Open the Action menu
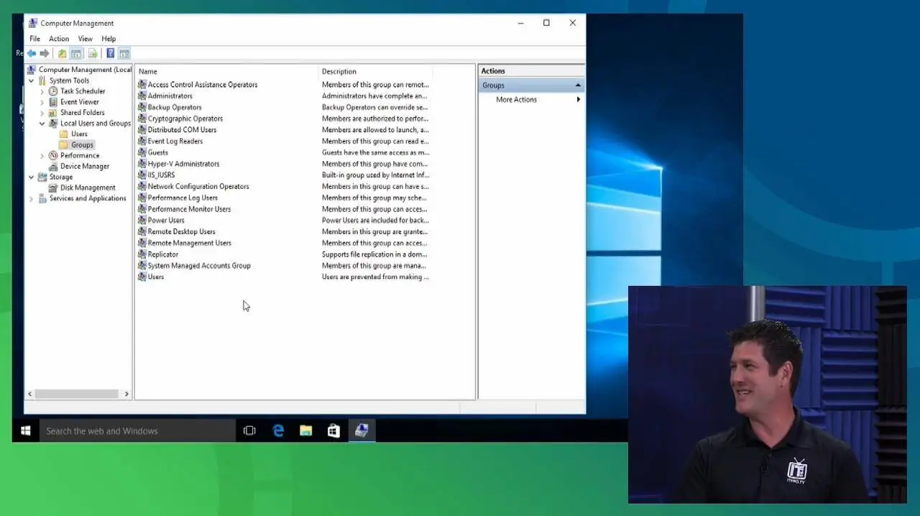This screenshot has height=516, width=920. point(59,39)
